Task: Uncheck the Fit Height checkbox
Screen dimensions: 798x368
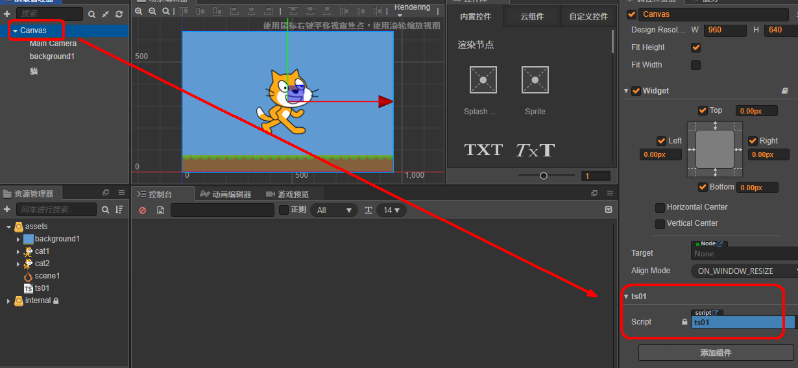Action: (x=695, y=47)
